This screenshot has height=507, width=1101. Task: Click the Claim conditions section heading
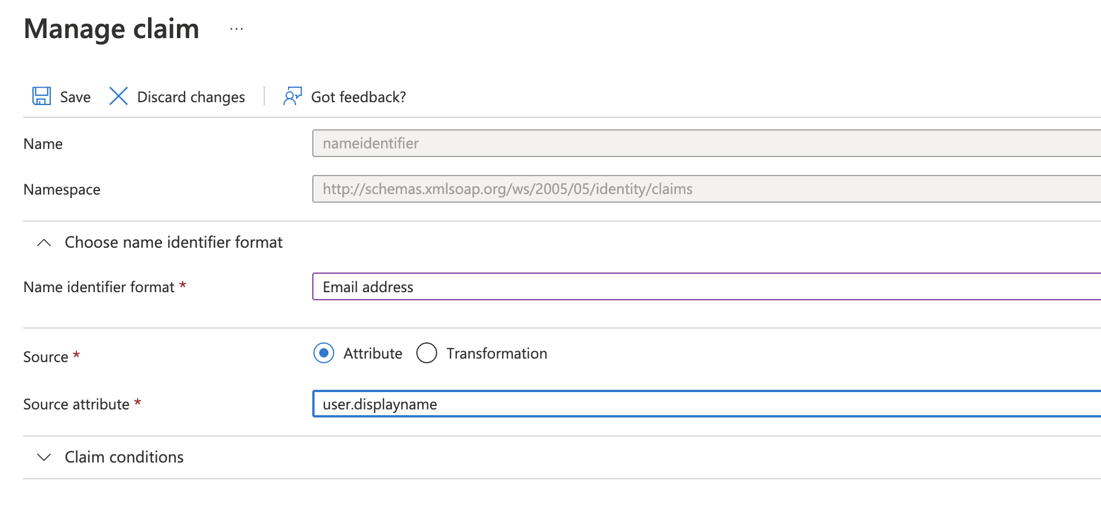[x=124, y=457]
